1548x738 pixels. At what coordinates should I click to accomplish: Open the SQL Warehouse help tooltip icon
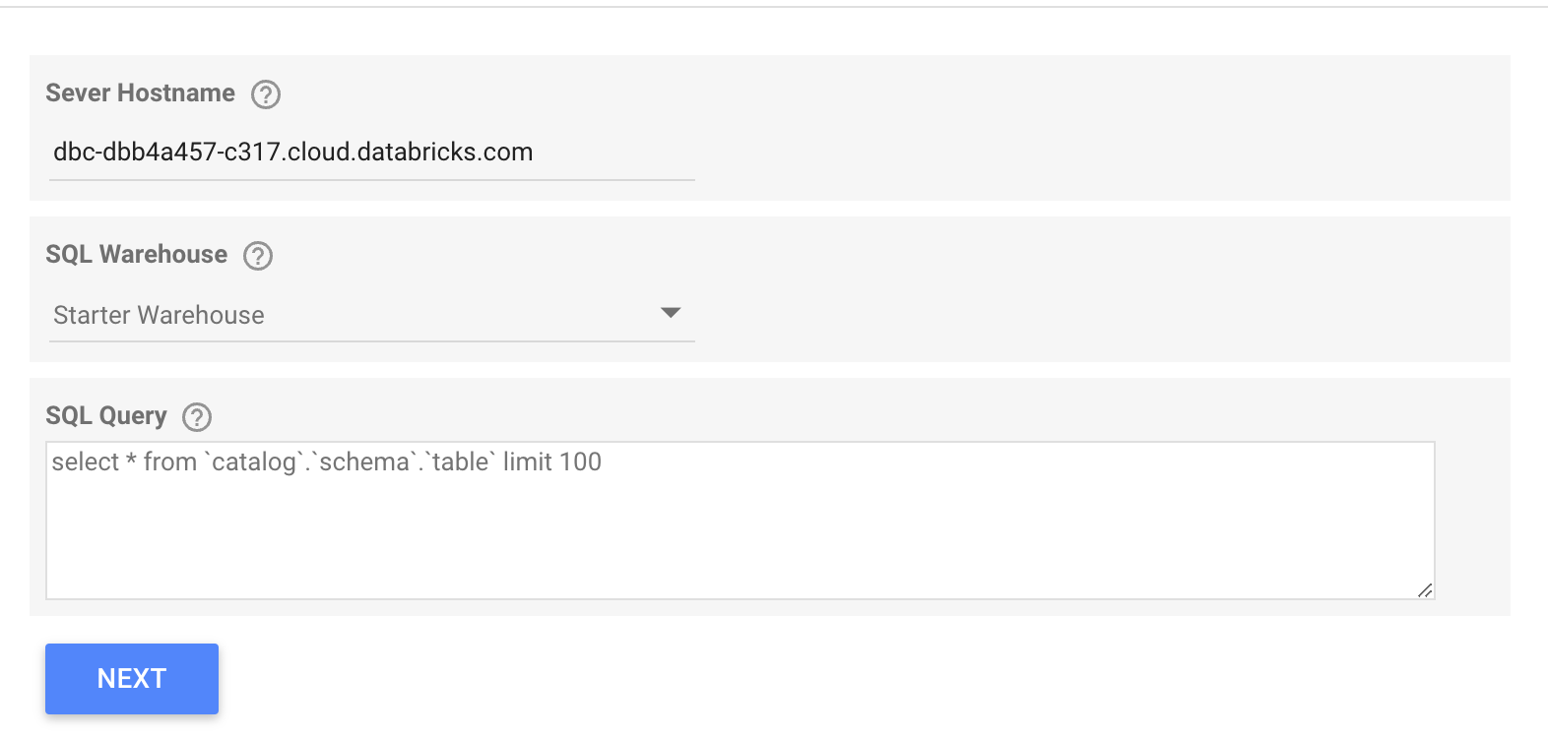[x=258, y=256]
